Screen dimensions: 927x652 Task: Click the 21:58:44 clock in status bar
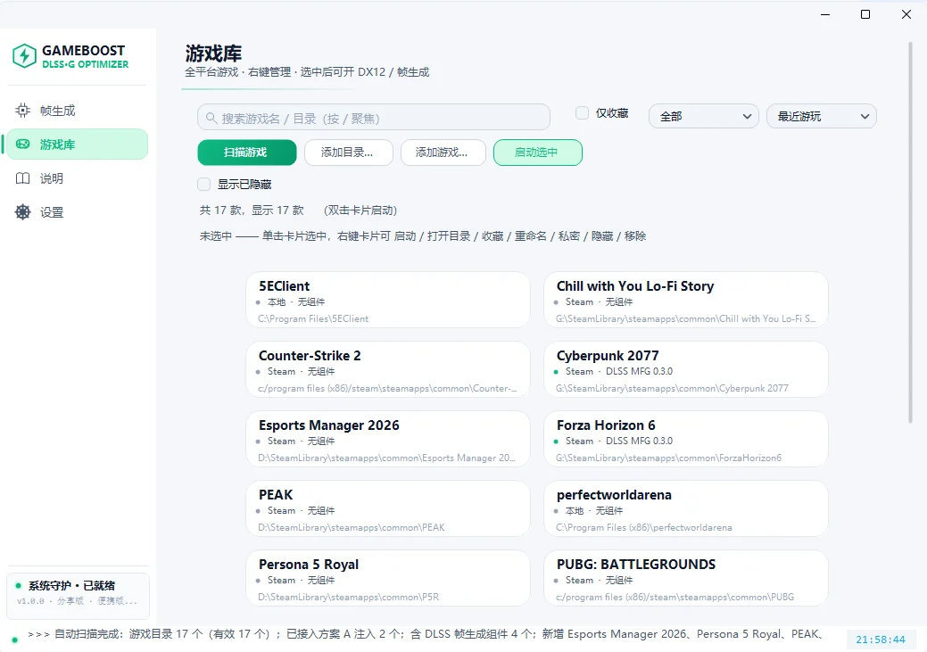click(x=881, y=640)
